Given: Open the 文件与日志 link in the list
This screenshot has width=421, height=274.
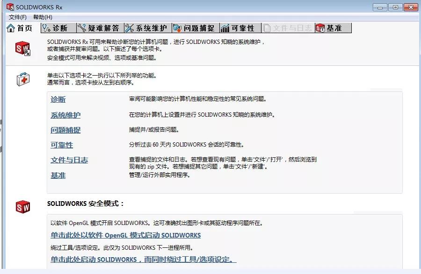Looking at the screenshot, I should [x=69, y=160].
